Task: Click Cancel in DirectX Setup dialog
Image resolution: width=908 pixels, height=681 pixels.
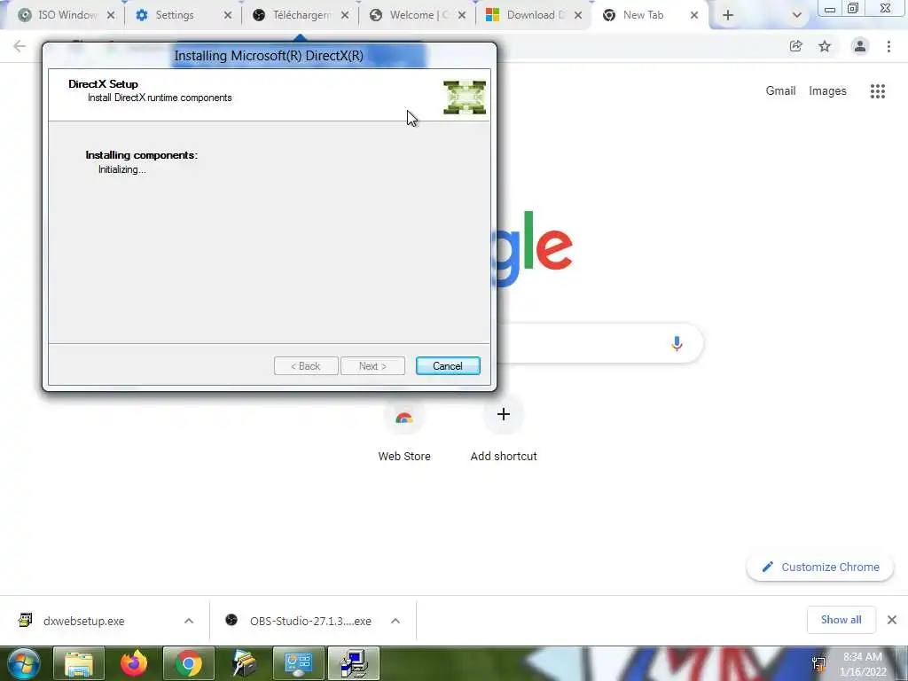Action: (x=448, y=366)
